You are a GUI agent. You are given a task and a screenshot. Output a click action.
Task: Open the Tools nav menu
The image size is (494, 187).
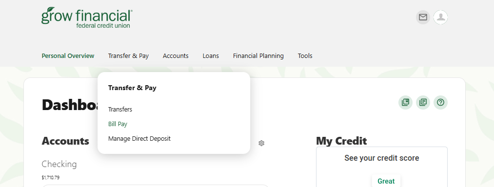click(x=305, y=56)
